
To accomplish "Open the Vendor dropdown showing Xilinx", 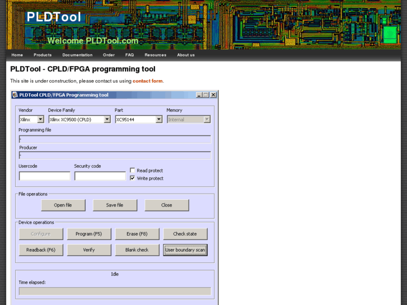I will [31, 119].
